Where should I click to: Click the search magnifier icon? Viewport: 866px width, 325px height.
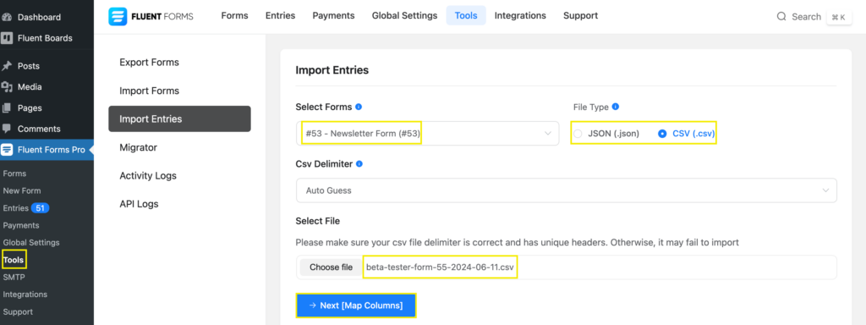(x=781, y=17)
